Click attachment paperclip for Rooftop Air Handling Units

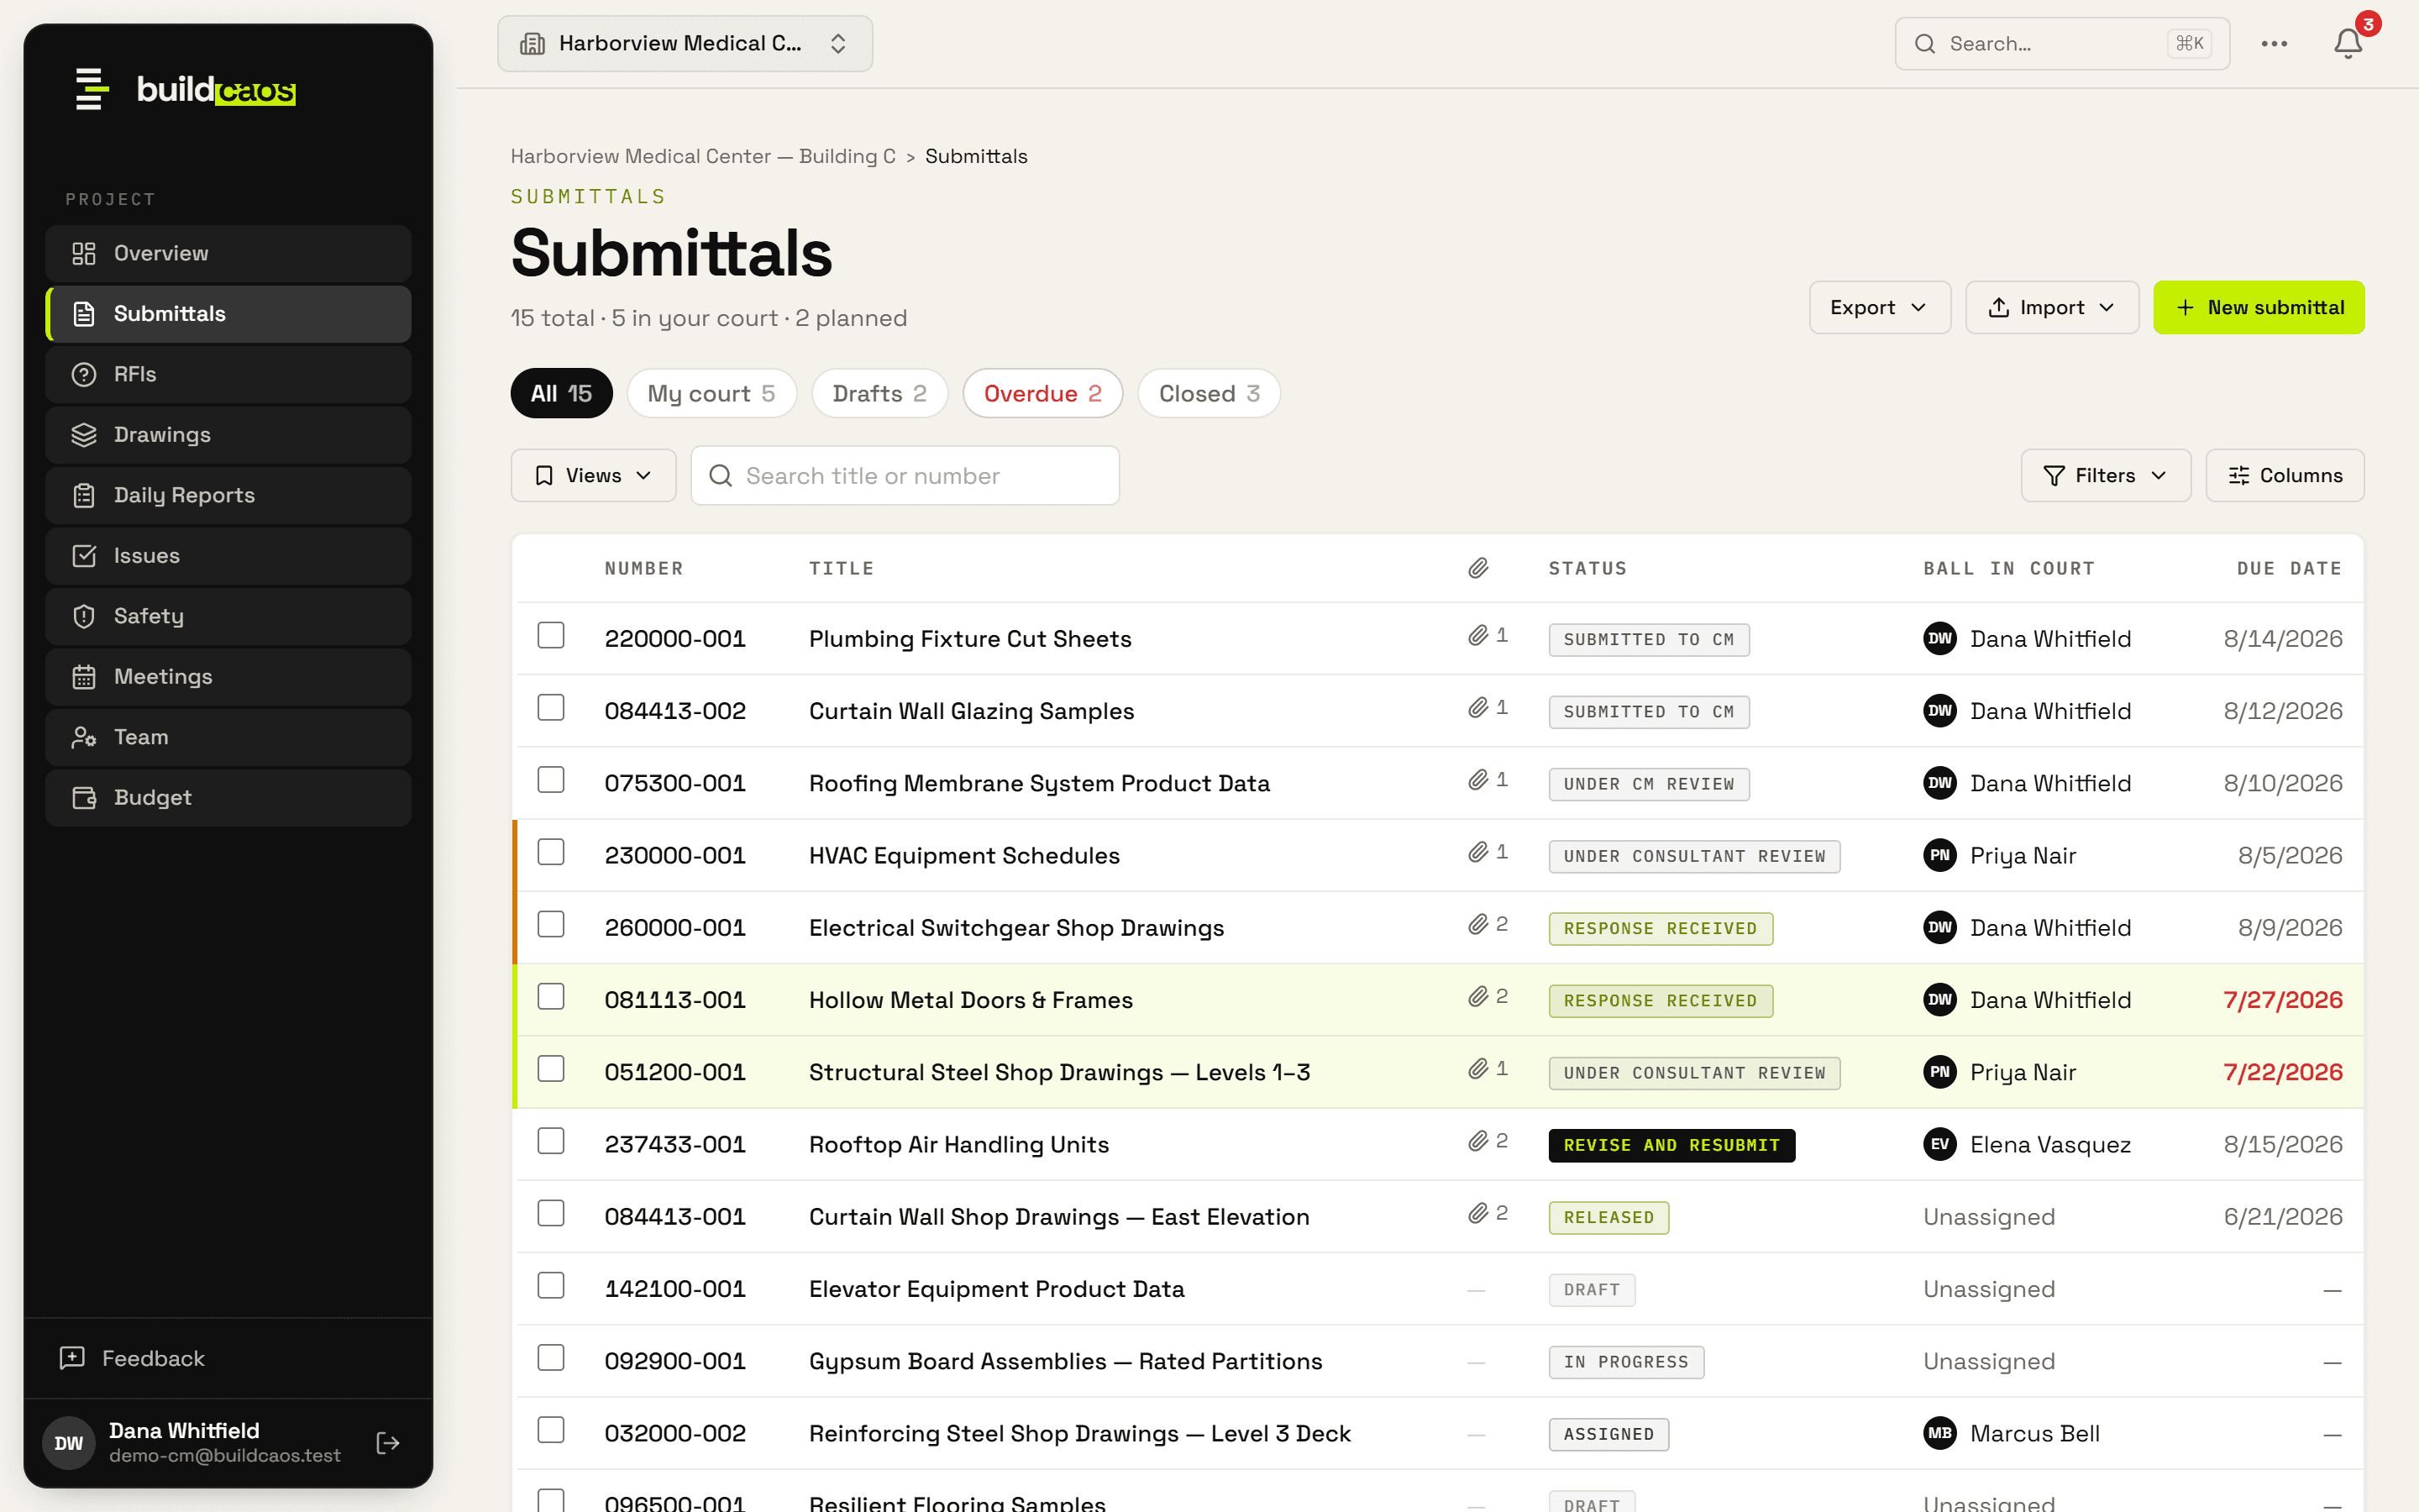point(1478,1142)
